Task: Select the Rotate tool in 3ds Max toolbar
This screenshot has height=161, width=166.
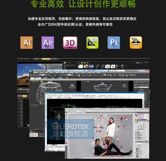Action: 61,75
